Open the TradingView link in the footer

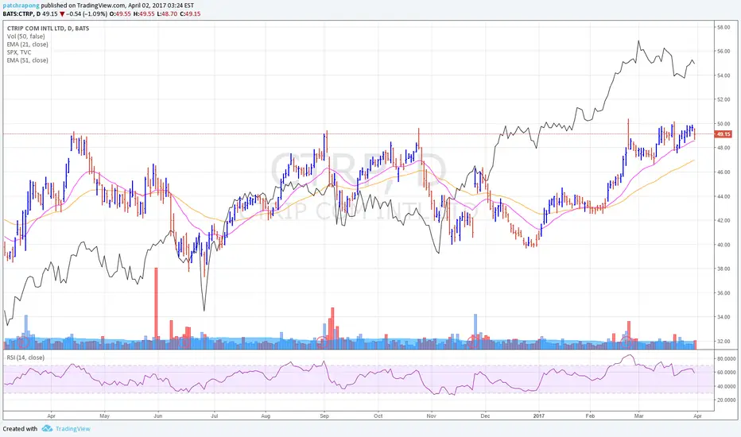(x=73, y=428)
